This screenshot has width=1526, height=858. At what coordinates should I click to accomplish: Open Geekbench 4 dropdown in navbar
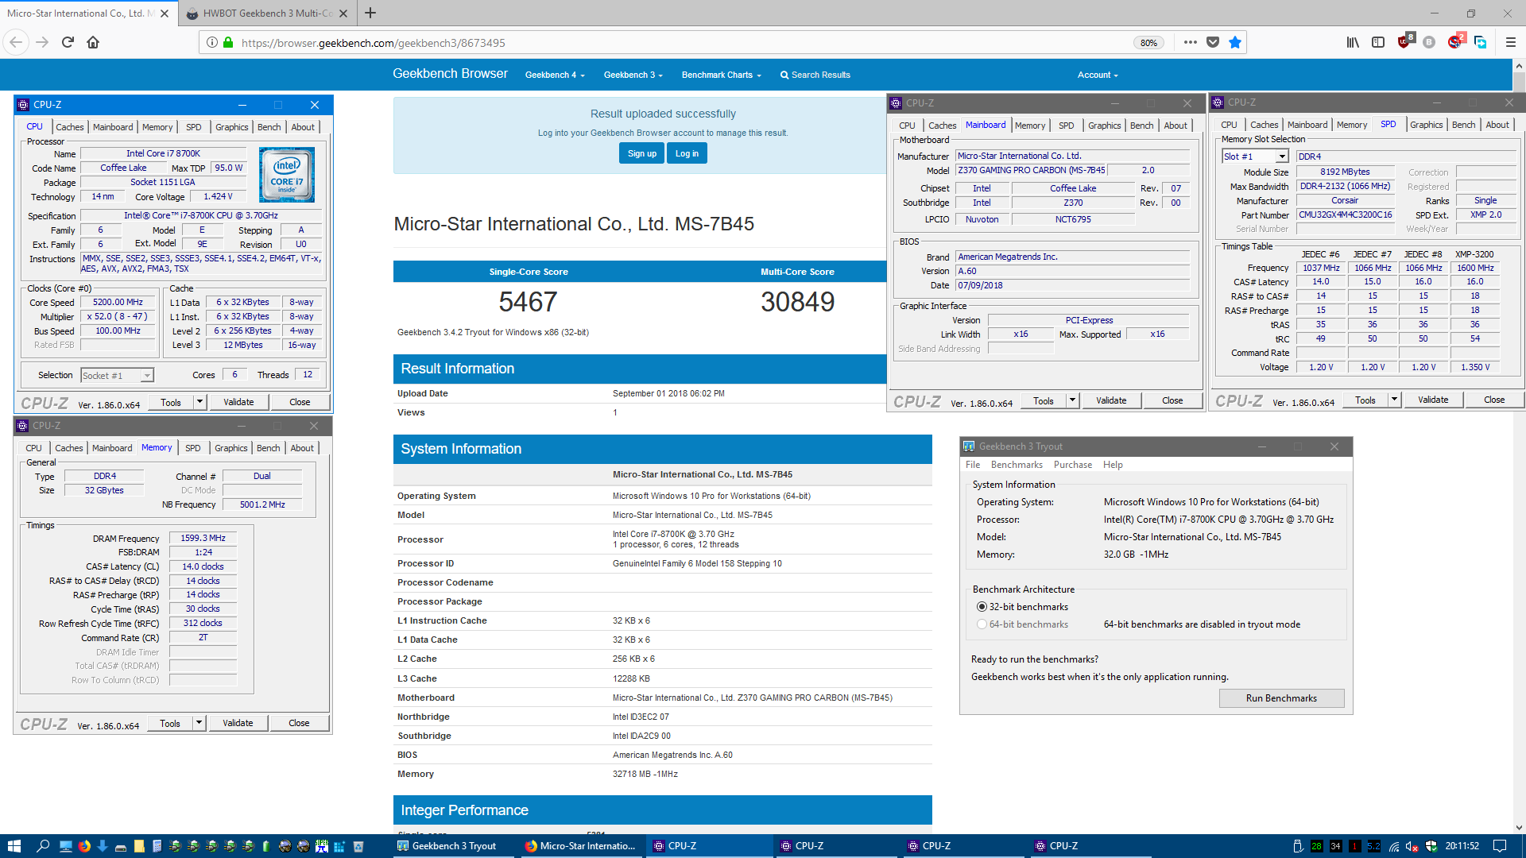[555, 75]
